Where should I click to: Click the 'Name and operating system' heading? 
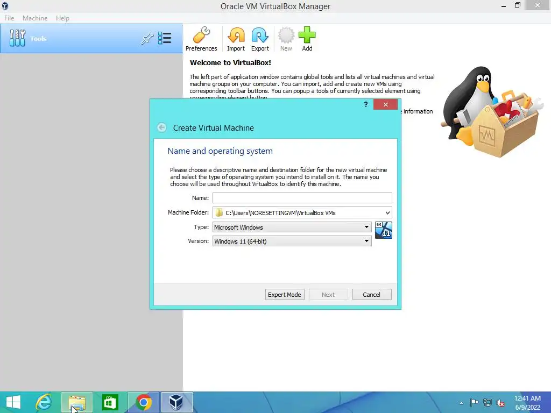tap(220, 151)
